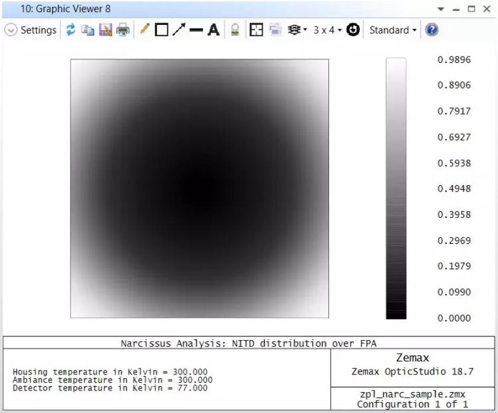Expand the Settings chevron
Screen dimensions: 498x413
click(11, 30)
